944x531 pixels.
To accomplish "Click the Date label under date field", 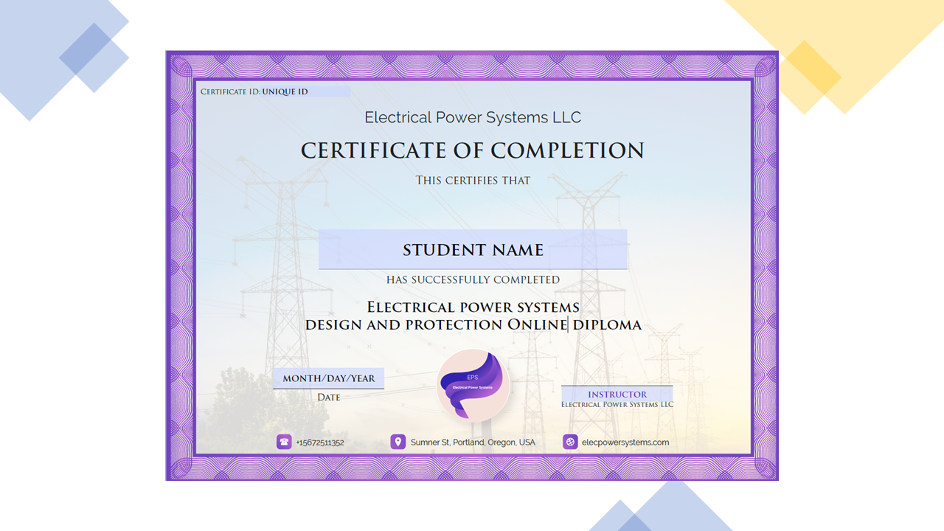I will click(329, 397).
